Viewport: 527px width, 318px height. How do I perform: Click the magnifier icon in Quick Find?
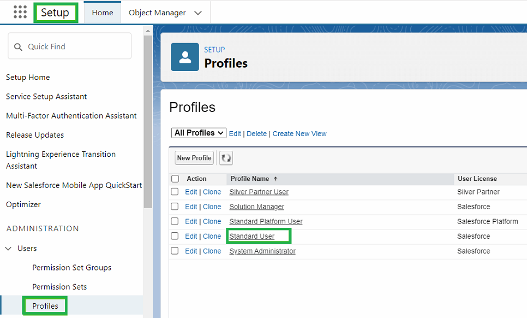18,46
